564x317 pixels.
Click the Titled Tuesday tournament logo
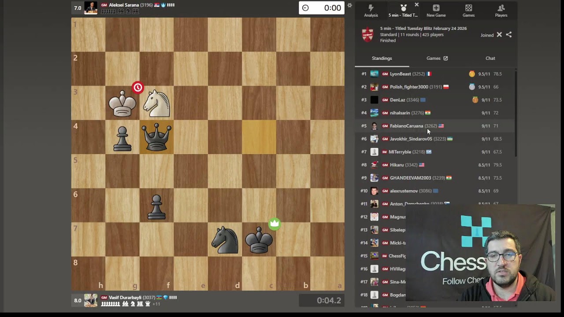(x=367, y=34)
